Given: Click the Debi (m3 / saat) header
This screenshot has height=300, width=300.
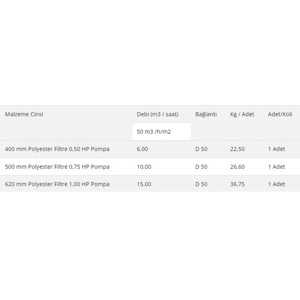Looking at the screenshot, I should click(157, 114).
